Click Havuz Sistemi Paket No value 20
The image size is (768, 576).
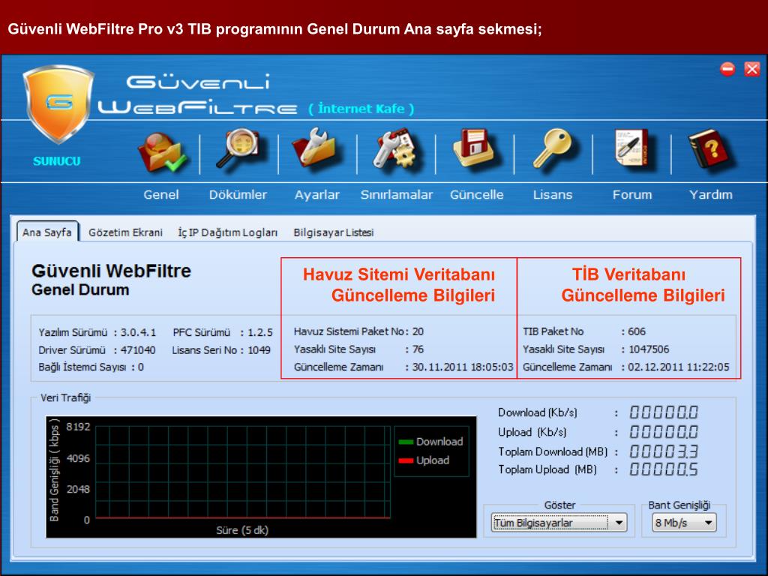coord(418,331)
